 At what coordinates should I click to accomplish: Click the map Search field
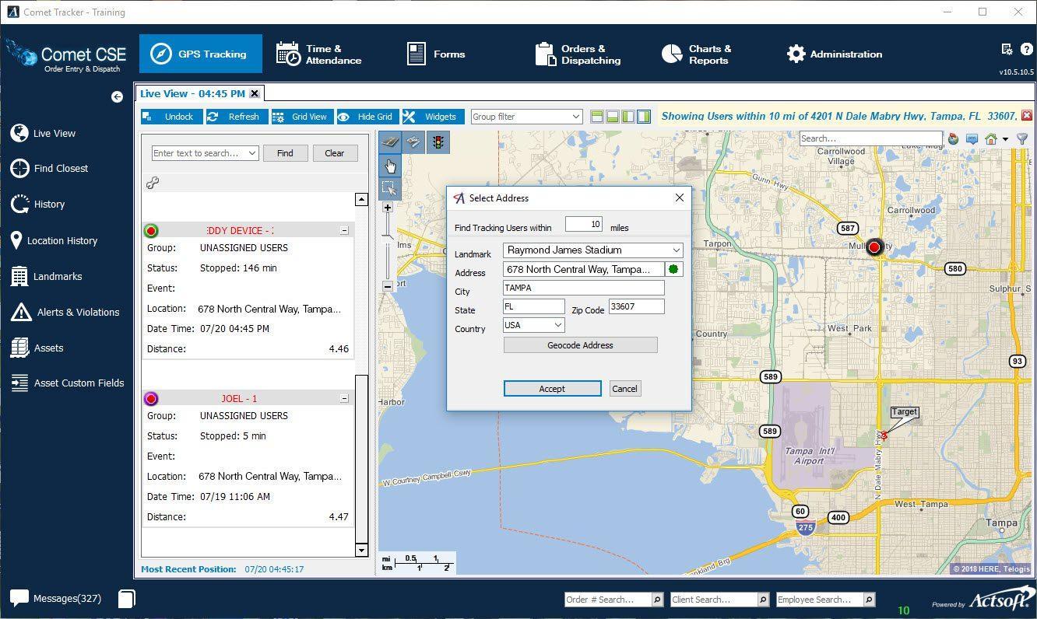click(x=870, y=138)
